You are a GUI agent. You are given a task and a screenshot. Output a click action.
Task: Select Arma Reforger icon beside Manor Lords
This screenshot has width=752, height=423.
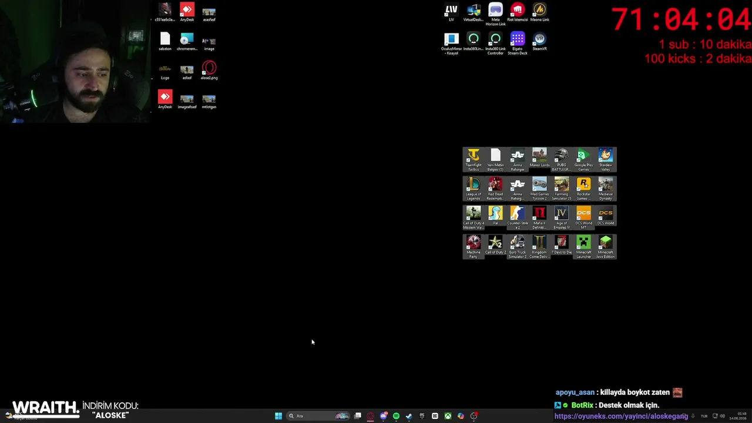pos(518,160)
